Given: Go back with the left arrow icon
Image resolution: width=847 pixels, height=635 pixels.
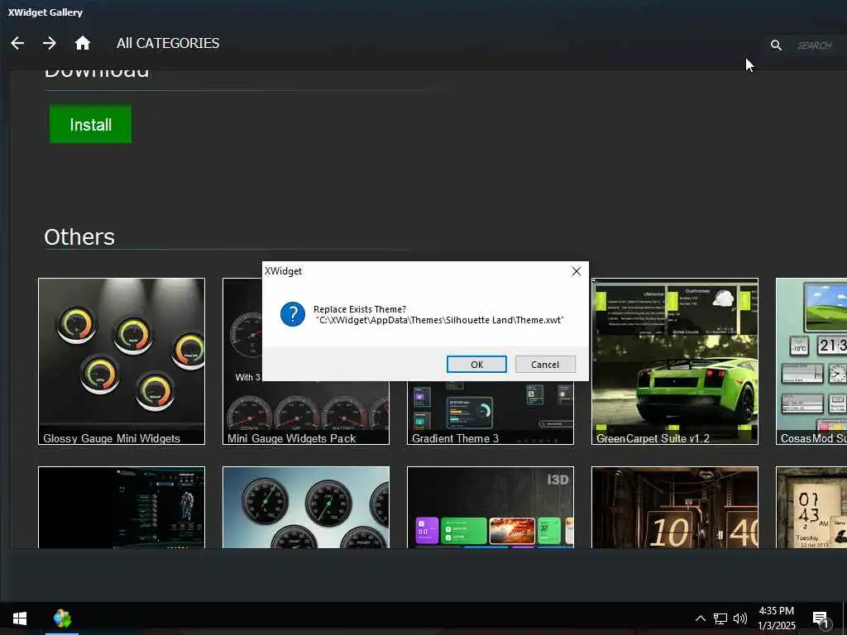Looking at the screenshot, I should 17,43.
